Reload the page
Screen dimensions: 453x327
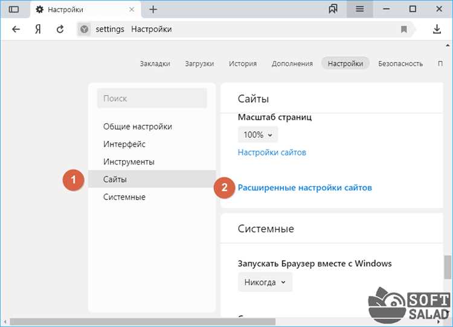click(x=60, y=29)
